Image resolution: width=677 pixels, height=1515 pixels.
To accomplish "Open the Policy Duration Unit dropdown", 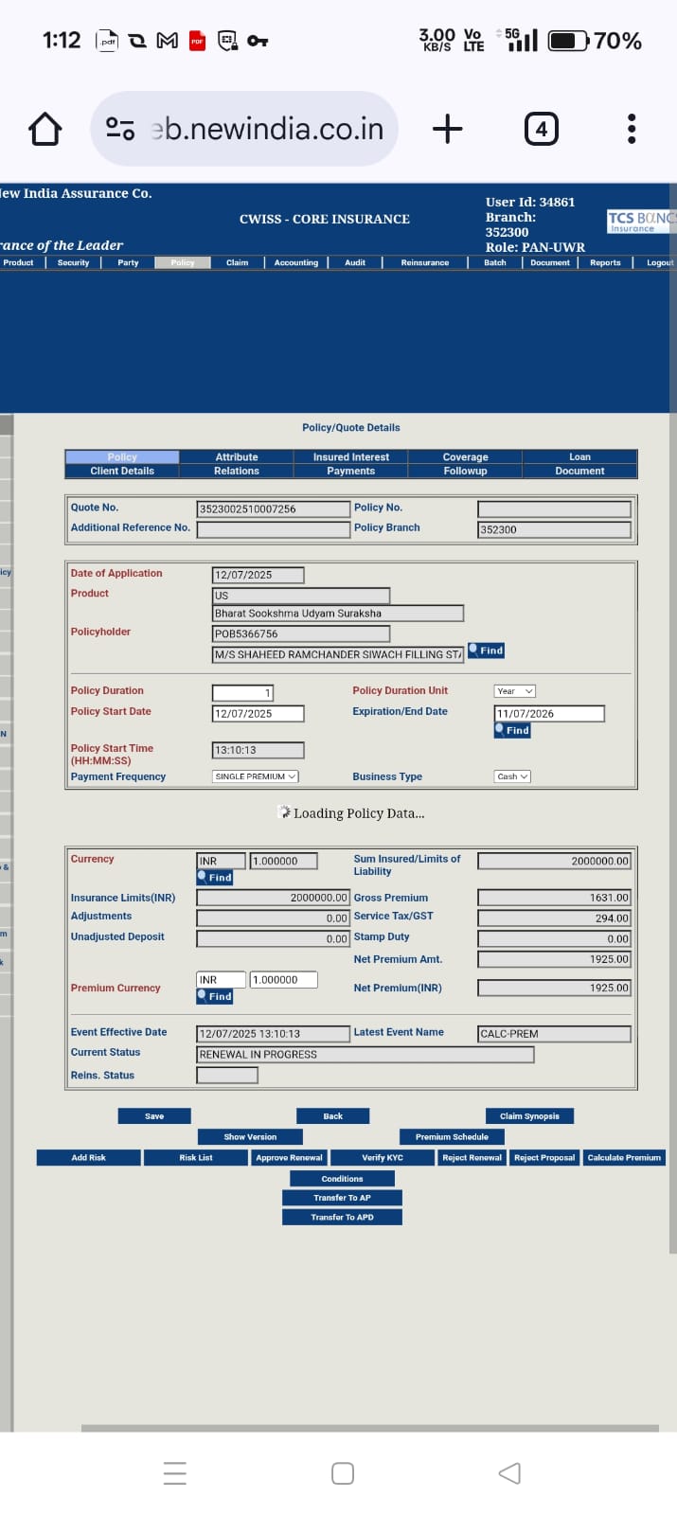I will (x=515, y=691).
